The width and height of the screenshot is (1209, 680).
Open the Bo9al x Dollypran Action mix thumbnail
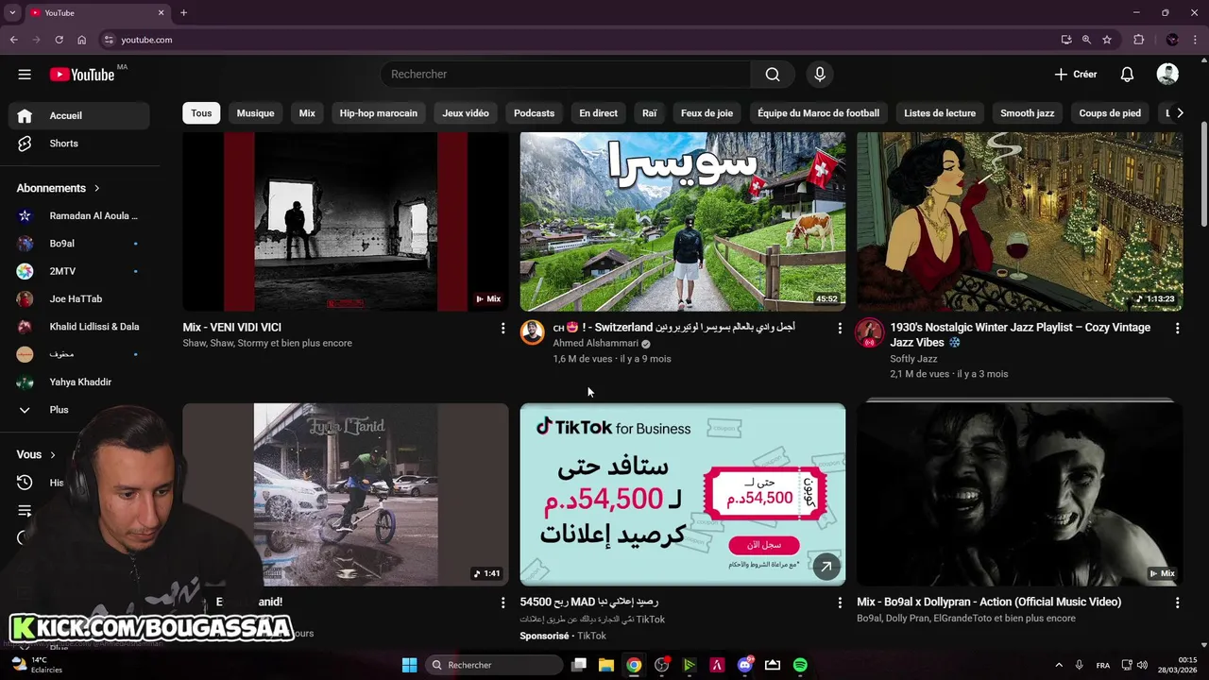(1019, 494)
